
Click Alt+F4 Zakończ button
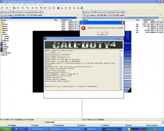152,125
